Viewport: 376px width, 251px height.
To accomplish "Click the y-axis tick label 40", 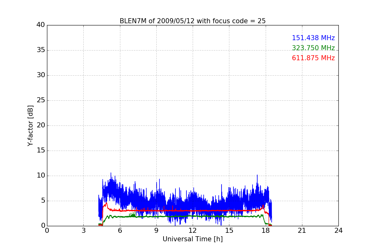I will point(40,25).
